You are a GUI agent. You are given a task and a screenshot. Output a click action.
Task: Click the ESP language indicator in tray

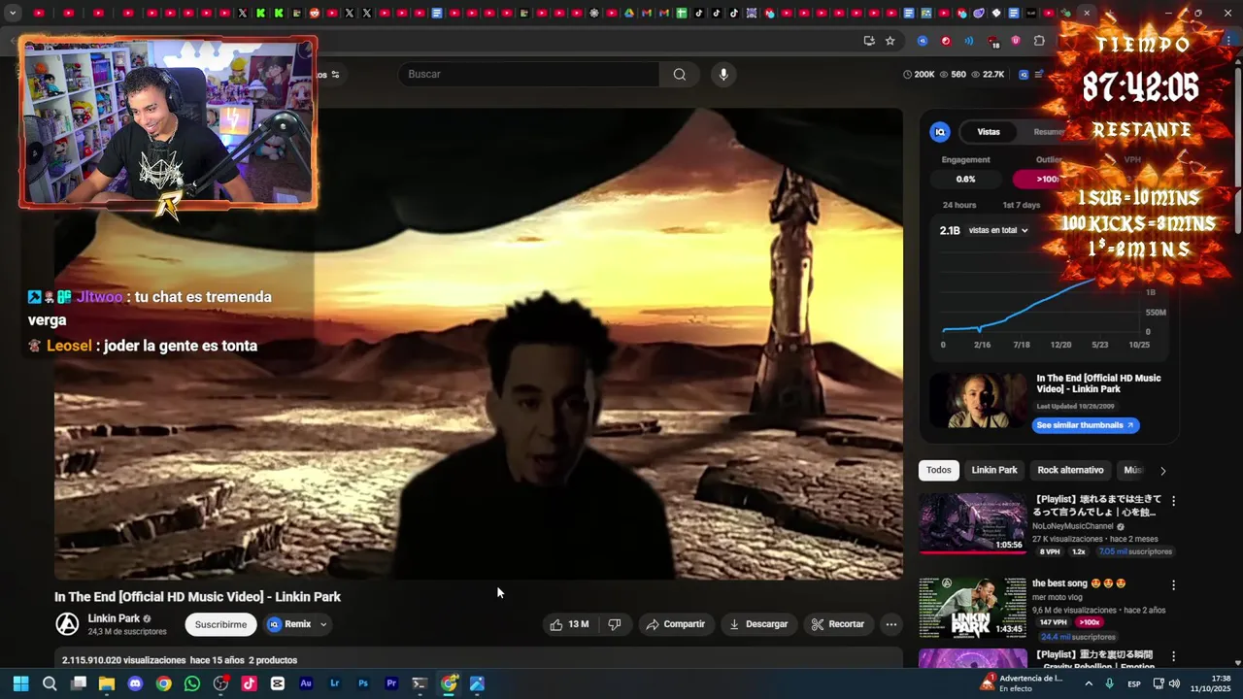(1134, 683)
